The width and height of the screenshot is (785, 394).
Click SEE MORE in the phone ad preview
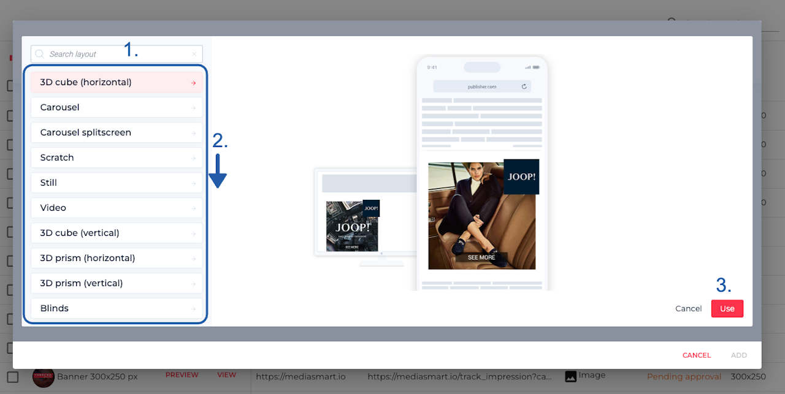481,257
